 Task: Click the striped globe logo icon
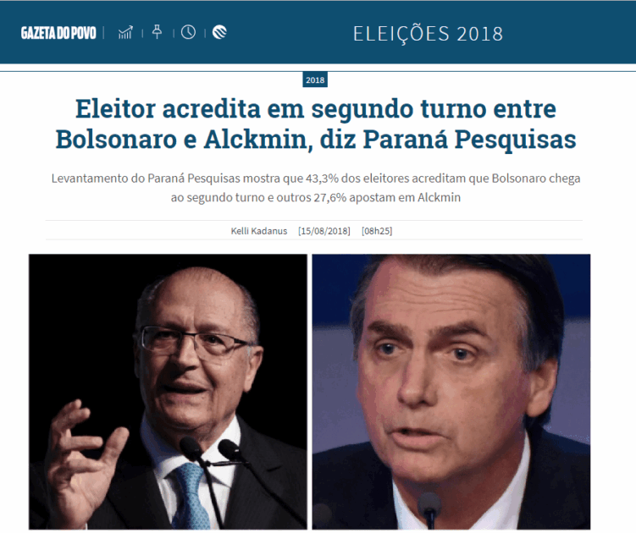[x=219, y=32]
